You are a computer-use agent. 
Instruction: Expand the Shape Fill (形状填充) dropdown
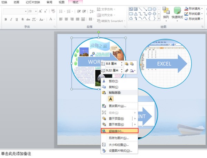[x=202, y=9]
